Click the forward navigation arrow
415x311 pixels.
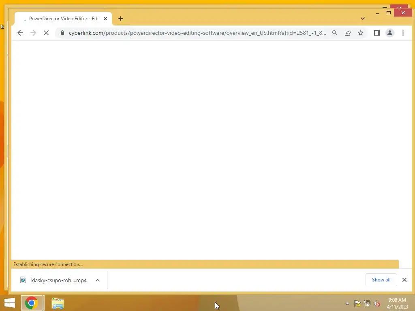[33, 33]
